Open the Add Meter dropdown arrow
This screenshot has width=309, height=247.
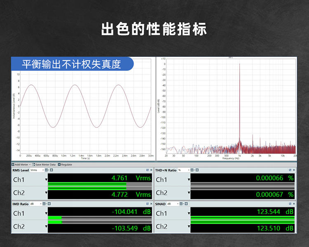[30, 165]
